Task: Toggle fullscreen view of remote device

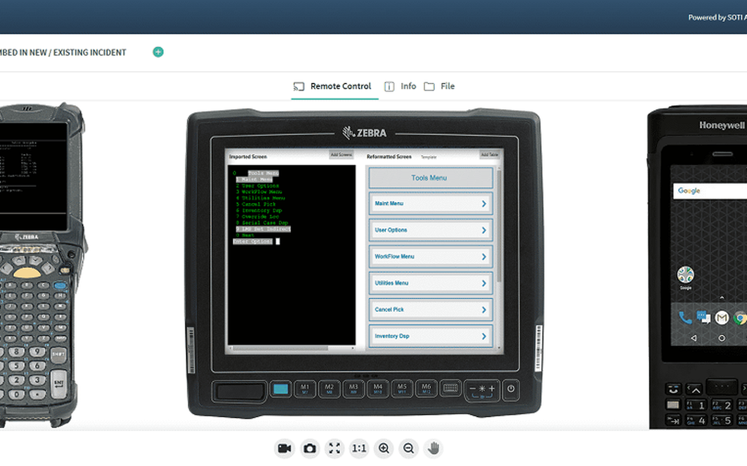Action: click(334, 449)
